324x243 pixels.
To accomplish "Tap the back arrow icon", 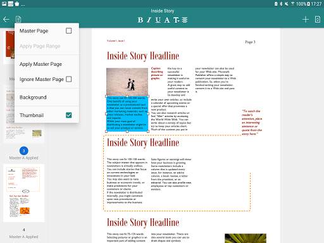I will coord(6,20).
